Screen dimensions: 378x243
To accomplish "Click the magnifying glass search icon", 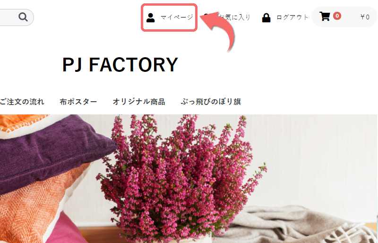I will (x=23, y=17).
